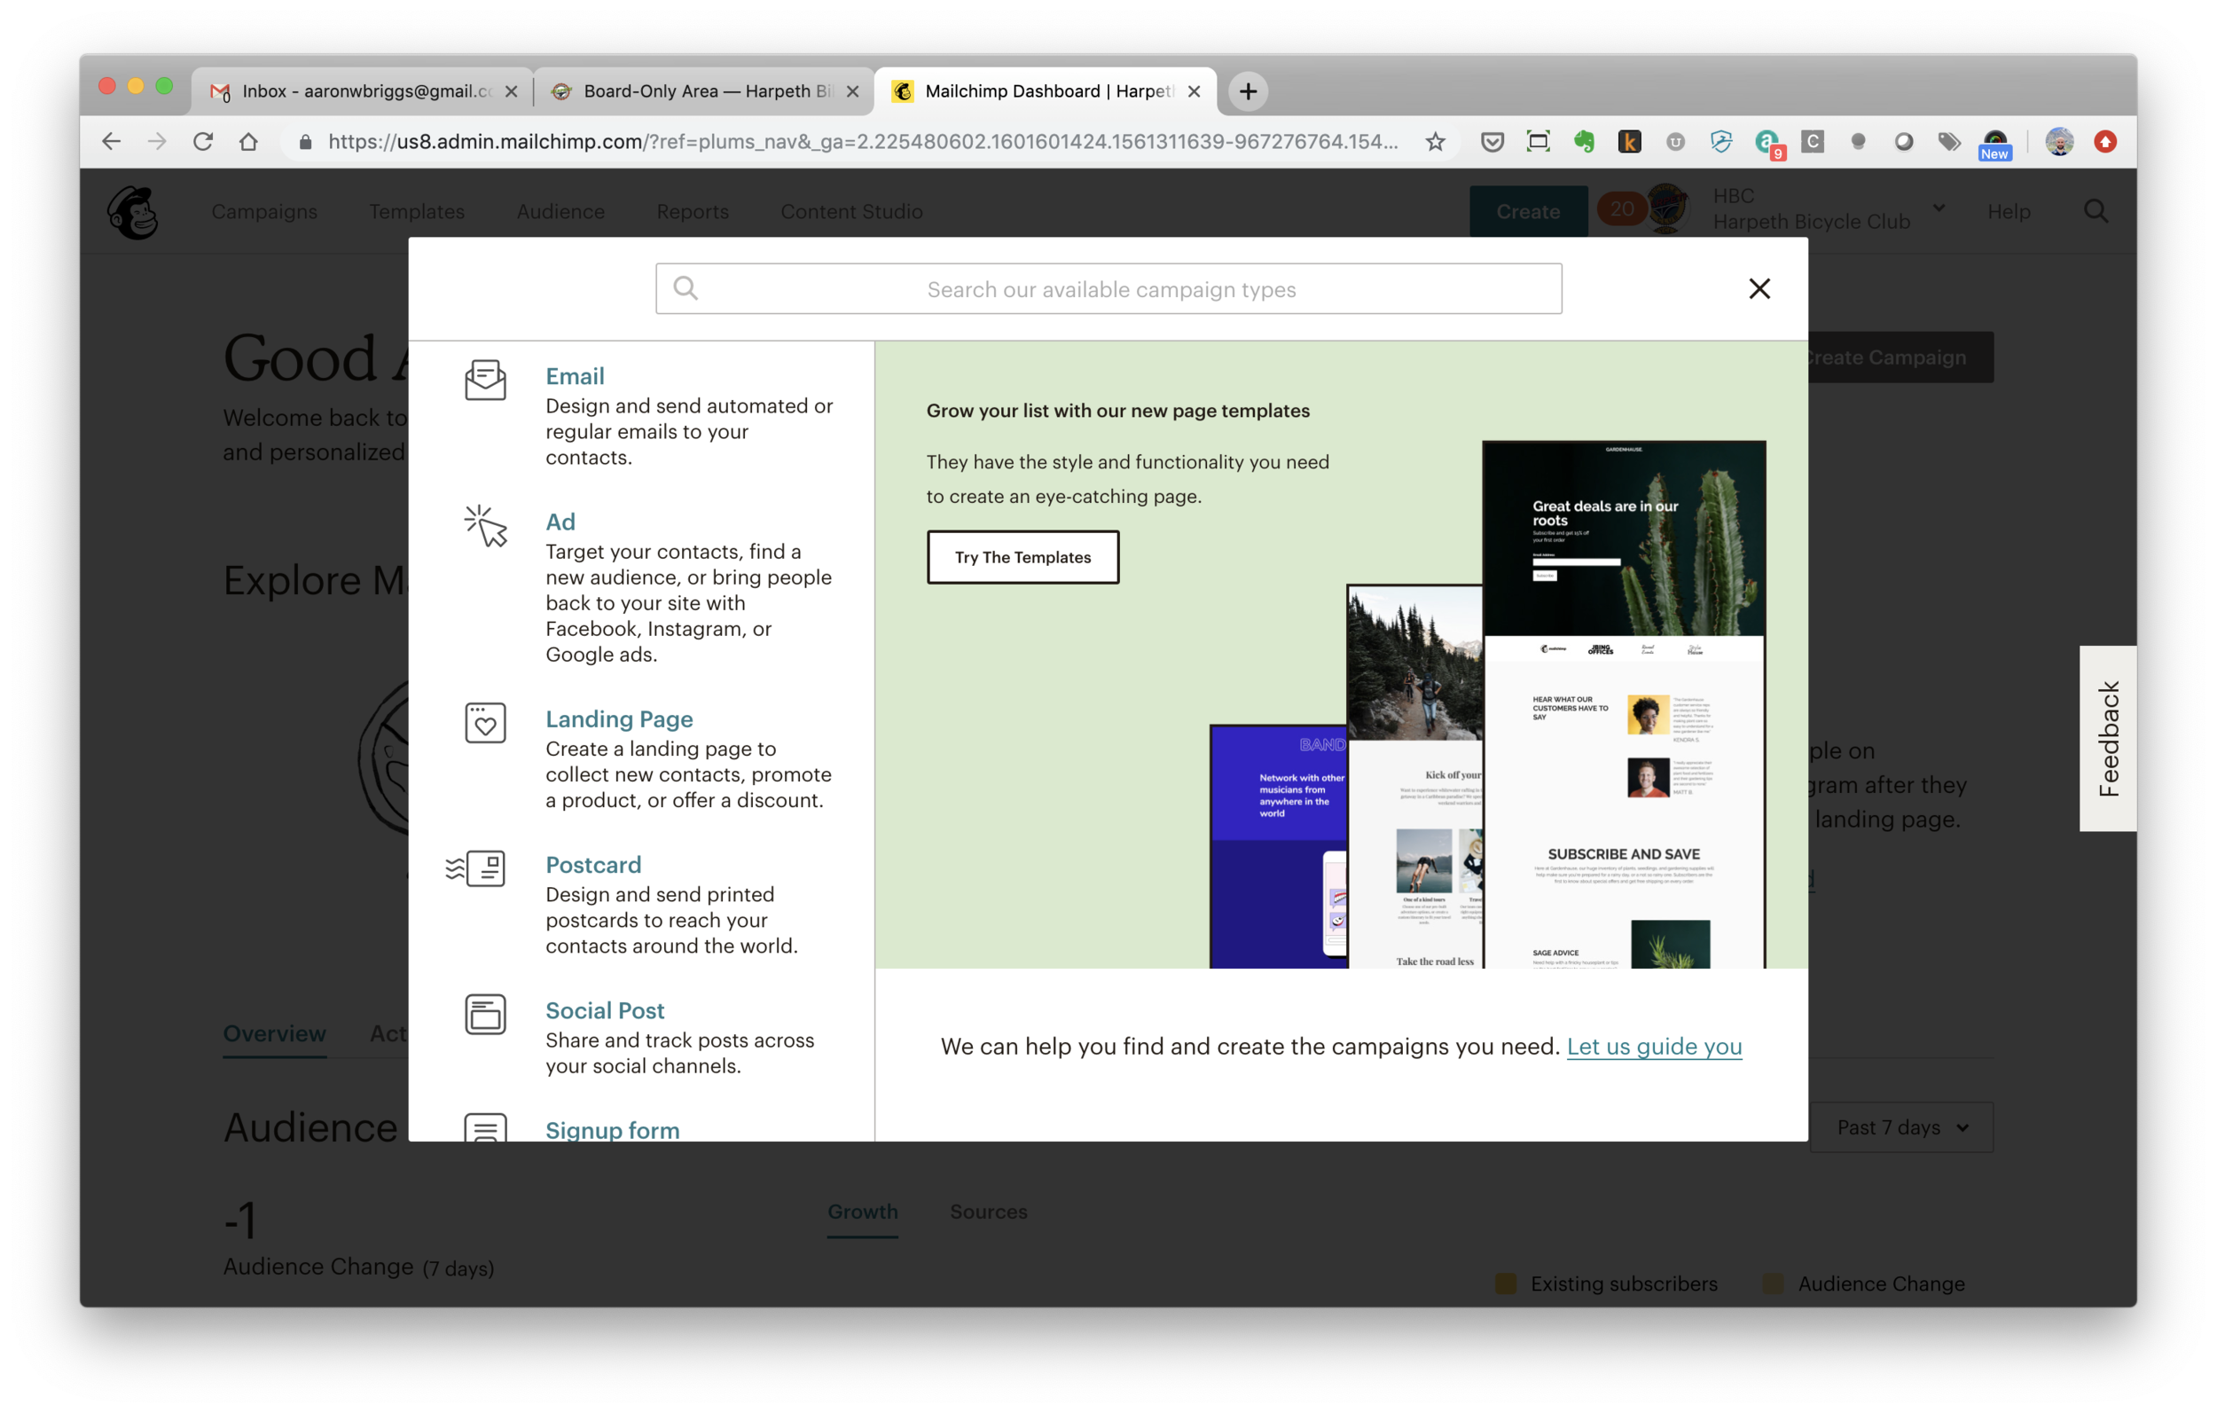
Task: Open Content Studio
Action: 851,211
